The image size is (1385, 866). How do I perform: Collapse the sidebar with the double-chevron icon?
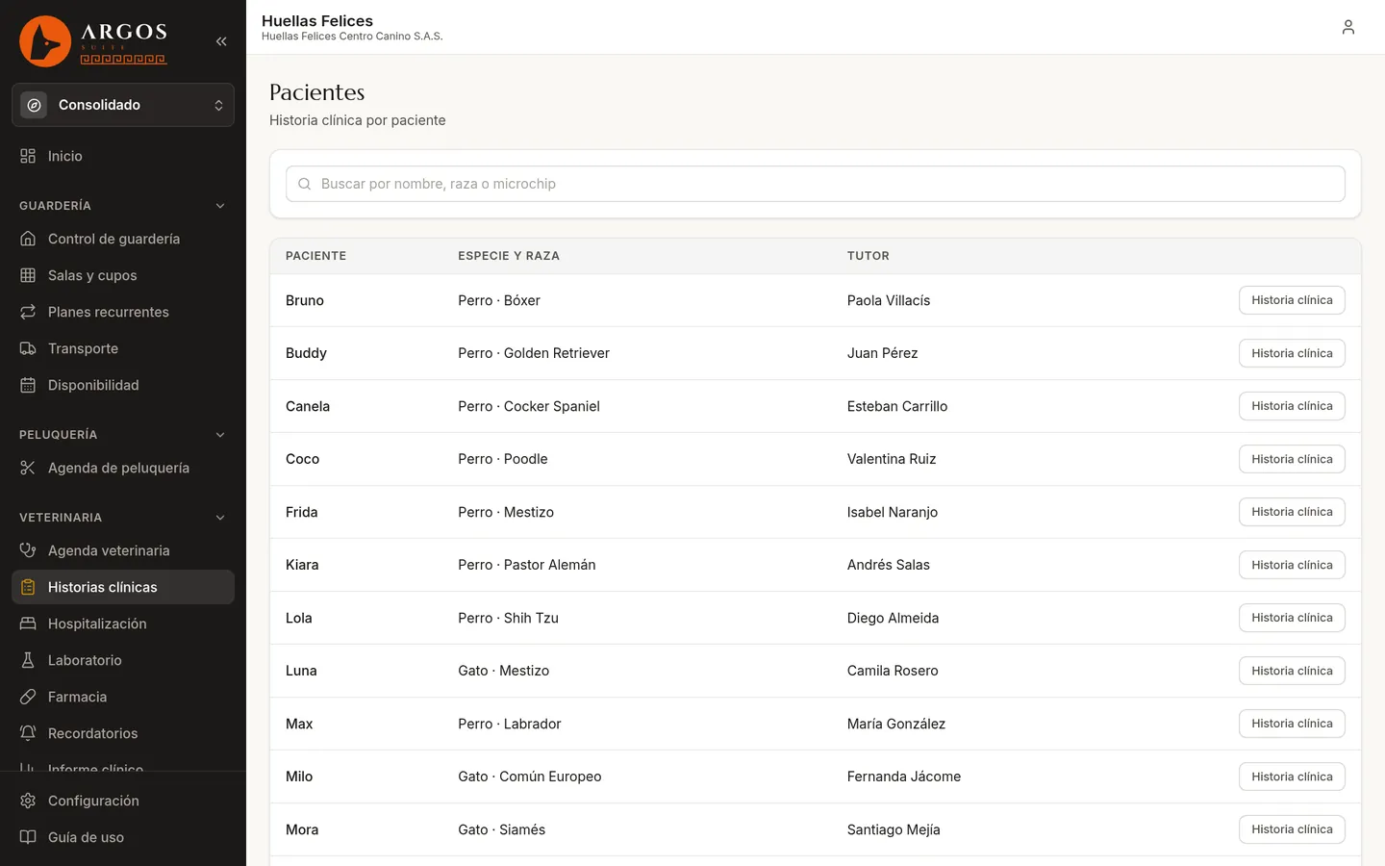pyautogui.click(x=221, y=41)
